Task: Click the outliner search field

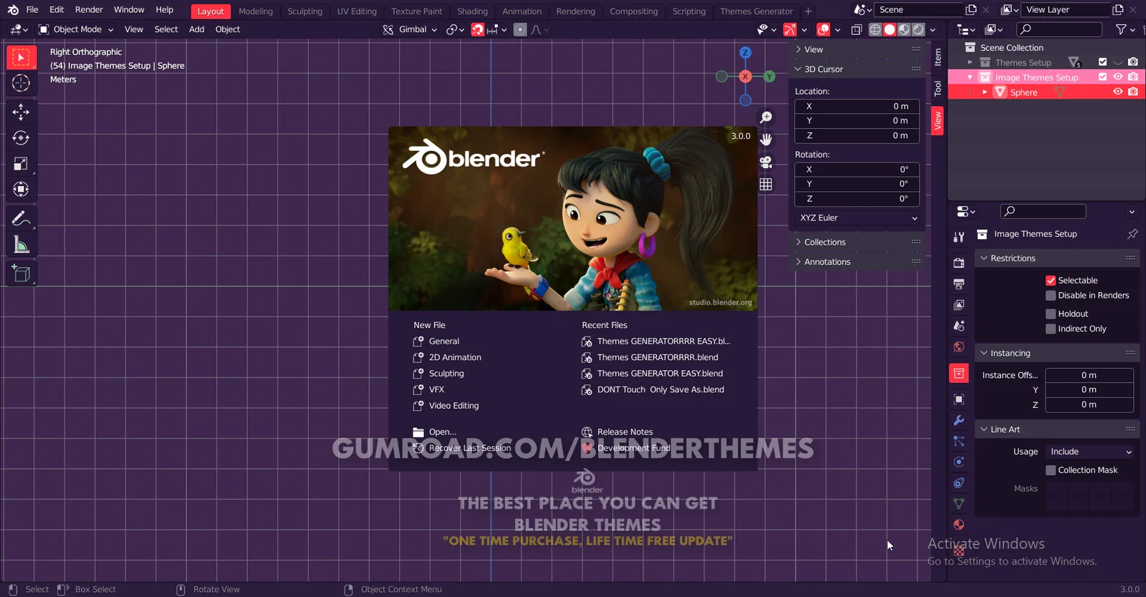Action: pyautogui.click(x=1059, y=29)
